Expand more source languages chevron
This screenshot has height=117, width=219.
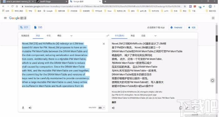[71, 36]
